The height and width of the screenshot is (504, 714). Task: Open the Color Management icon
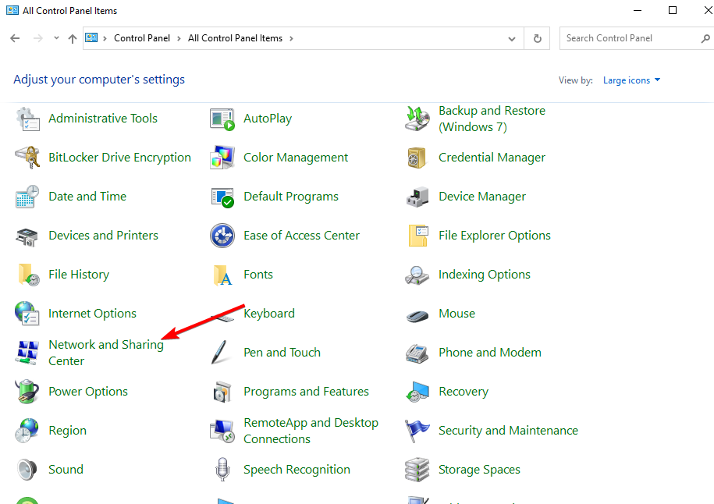[x=222, y=158]
